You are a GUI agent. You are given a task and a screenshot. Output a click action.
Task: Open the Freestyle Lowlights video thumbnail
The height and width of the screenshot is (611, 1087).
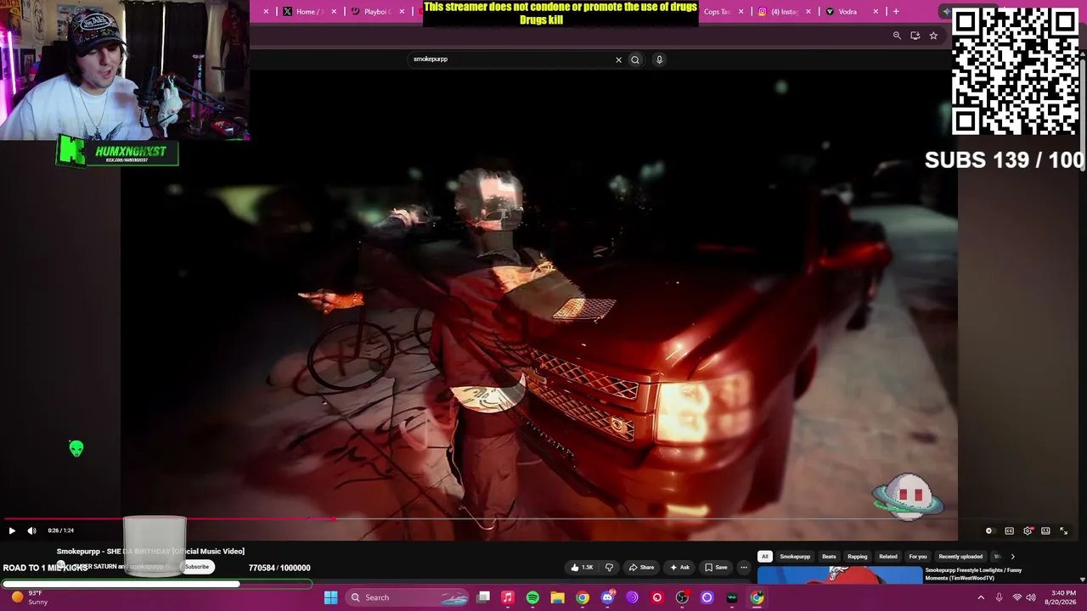click(x=839, y=575)
